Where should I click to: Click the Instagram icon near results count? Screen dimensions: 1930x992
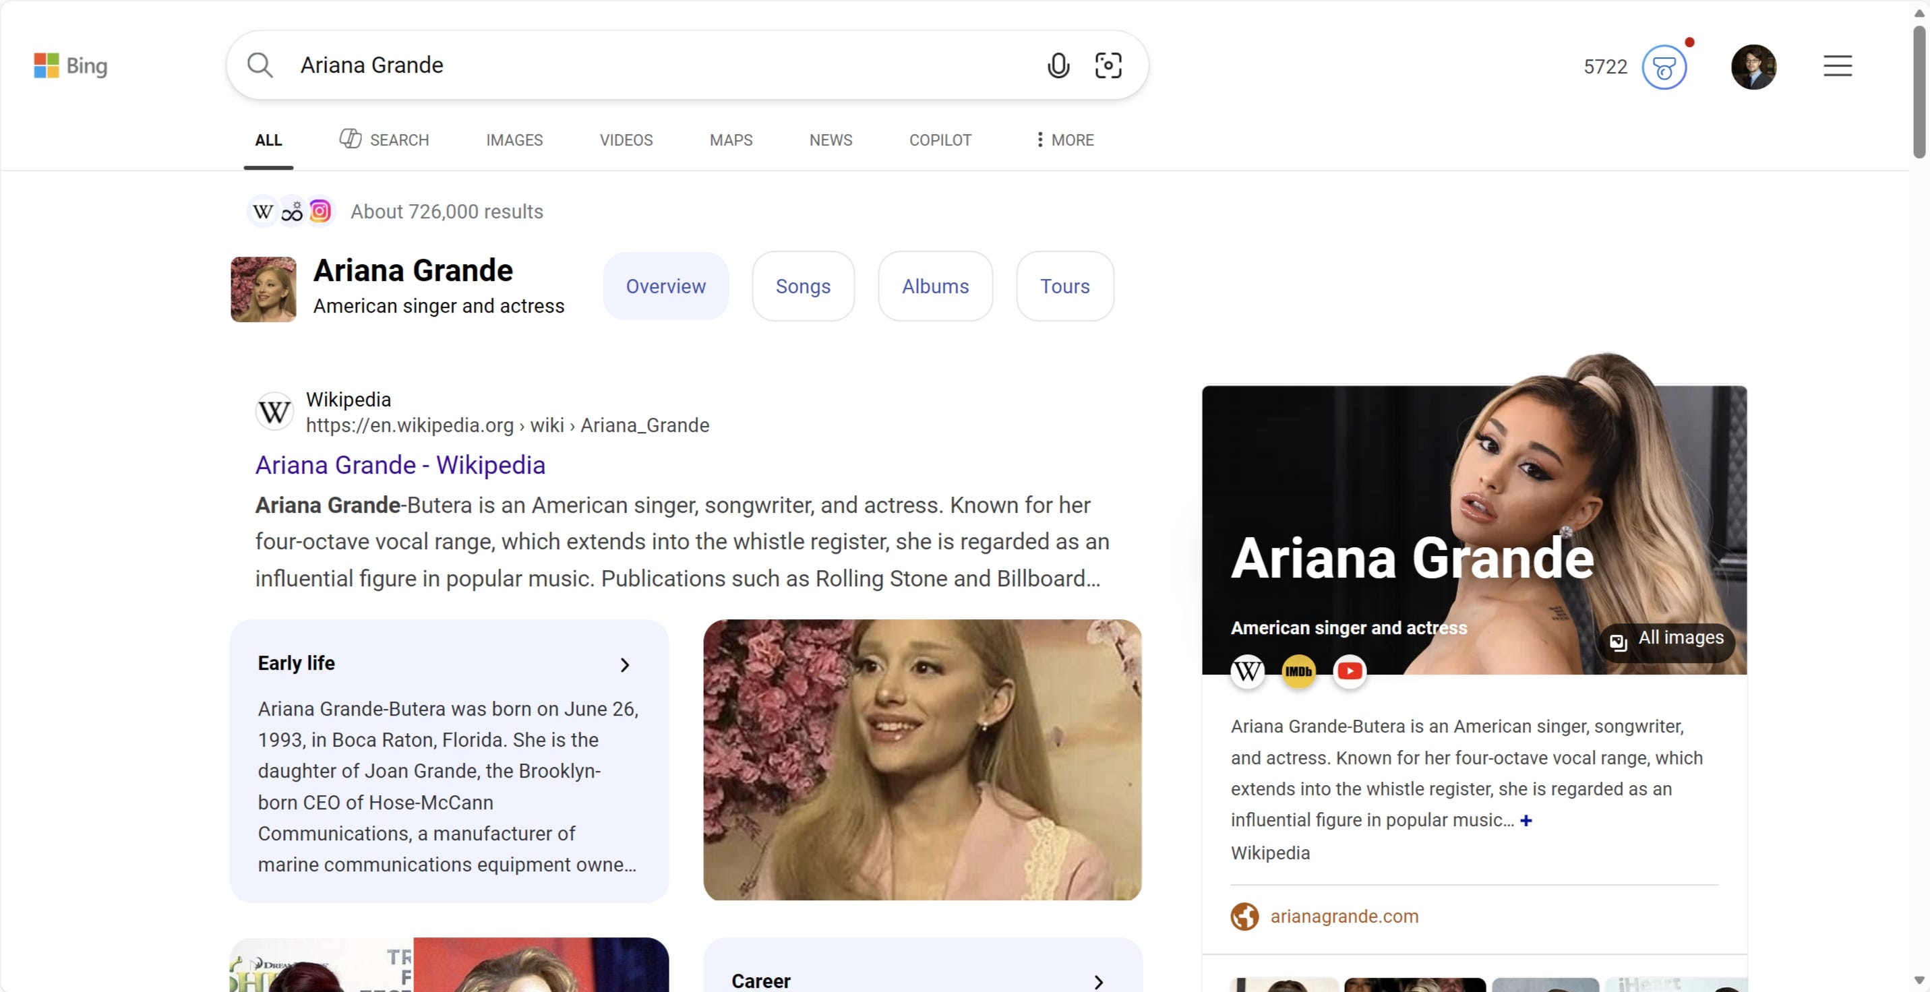coord(320,212)
